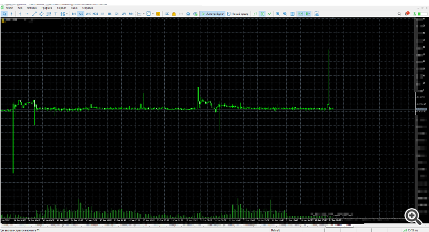Image resolution: width=429 pixels, height=232 pixels.
Task: Toggle chart shift from right edge
Action: [x=308, y=14]
